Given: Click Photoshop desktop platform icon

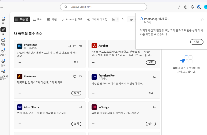Looking at the screenshot, I should [69, 46].
